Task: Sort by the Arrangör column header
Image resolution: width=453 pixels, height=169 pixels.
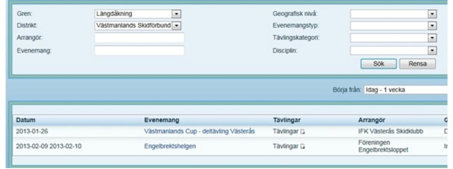Action: pyautogui.click(x=371, y=120)
